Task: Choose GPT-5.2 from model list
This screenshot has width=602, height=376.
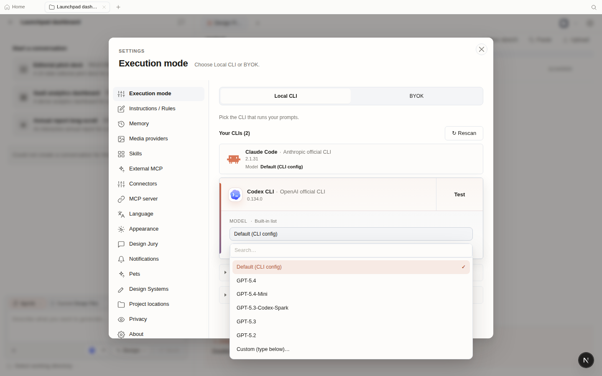Action: tap(351, 335)
